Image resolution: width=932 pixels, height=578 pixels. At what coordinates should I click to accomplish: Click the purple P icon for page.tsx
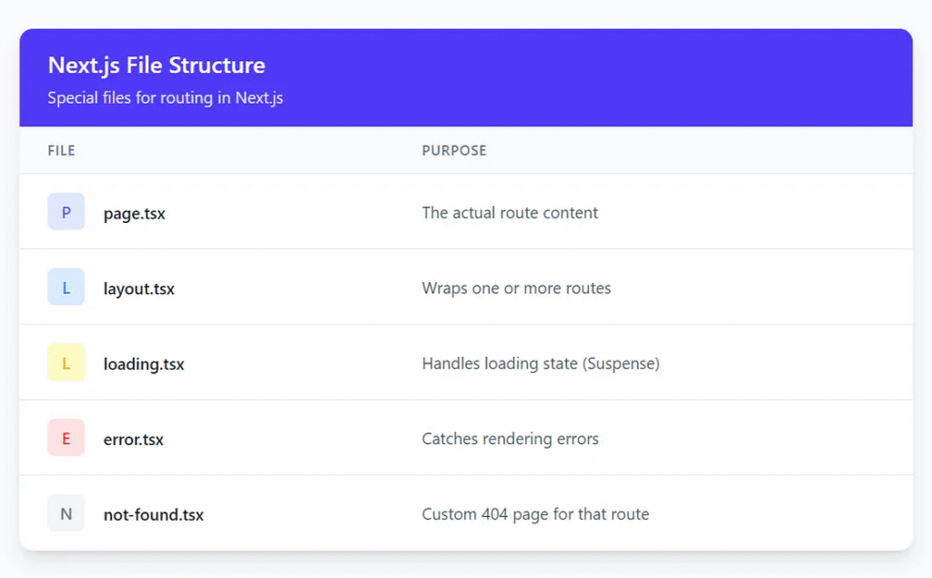point(66,212)
